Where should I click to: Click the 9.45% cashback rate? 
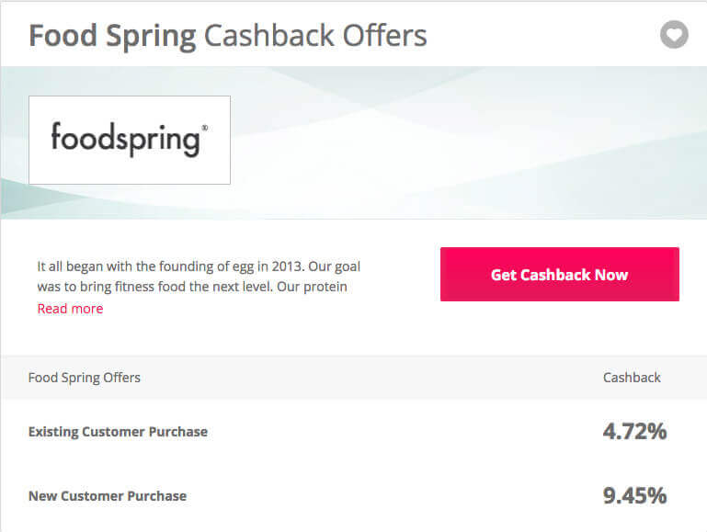click(635, 495)
